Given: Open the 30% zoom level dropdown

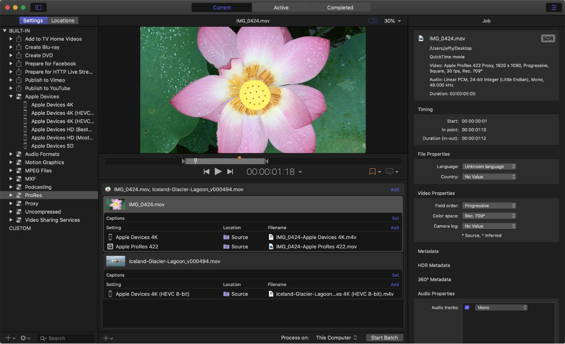Looking at the screenshot, I should click(392, 21).
